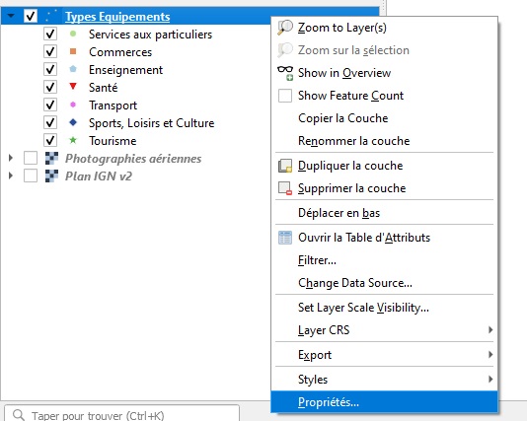
Task: Select Show in Overview menu entry
Action: coord(384,73)
